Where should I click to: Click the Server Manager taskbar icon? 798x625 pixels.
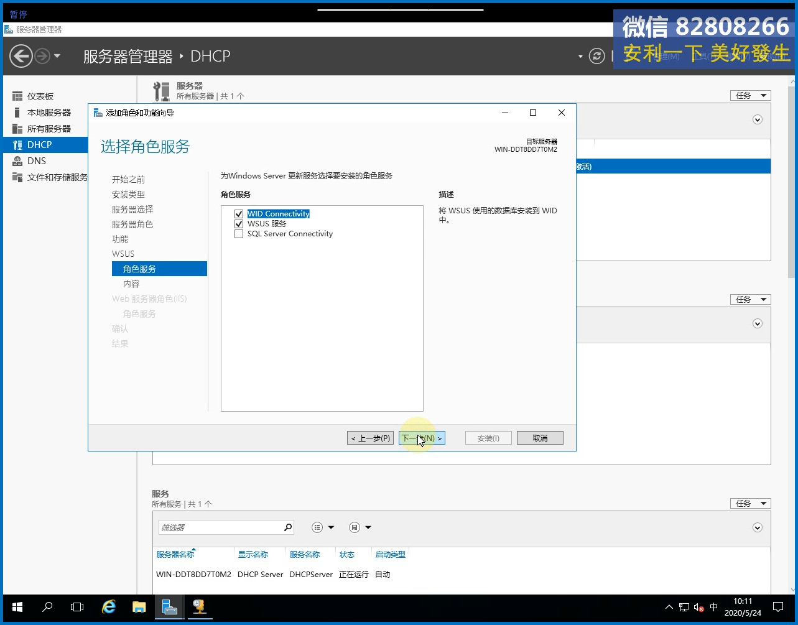[169, 607]
